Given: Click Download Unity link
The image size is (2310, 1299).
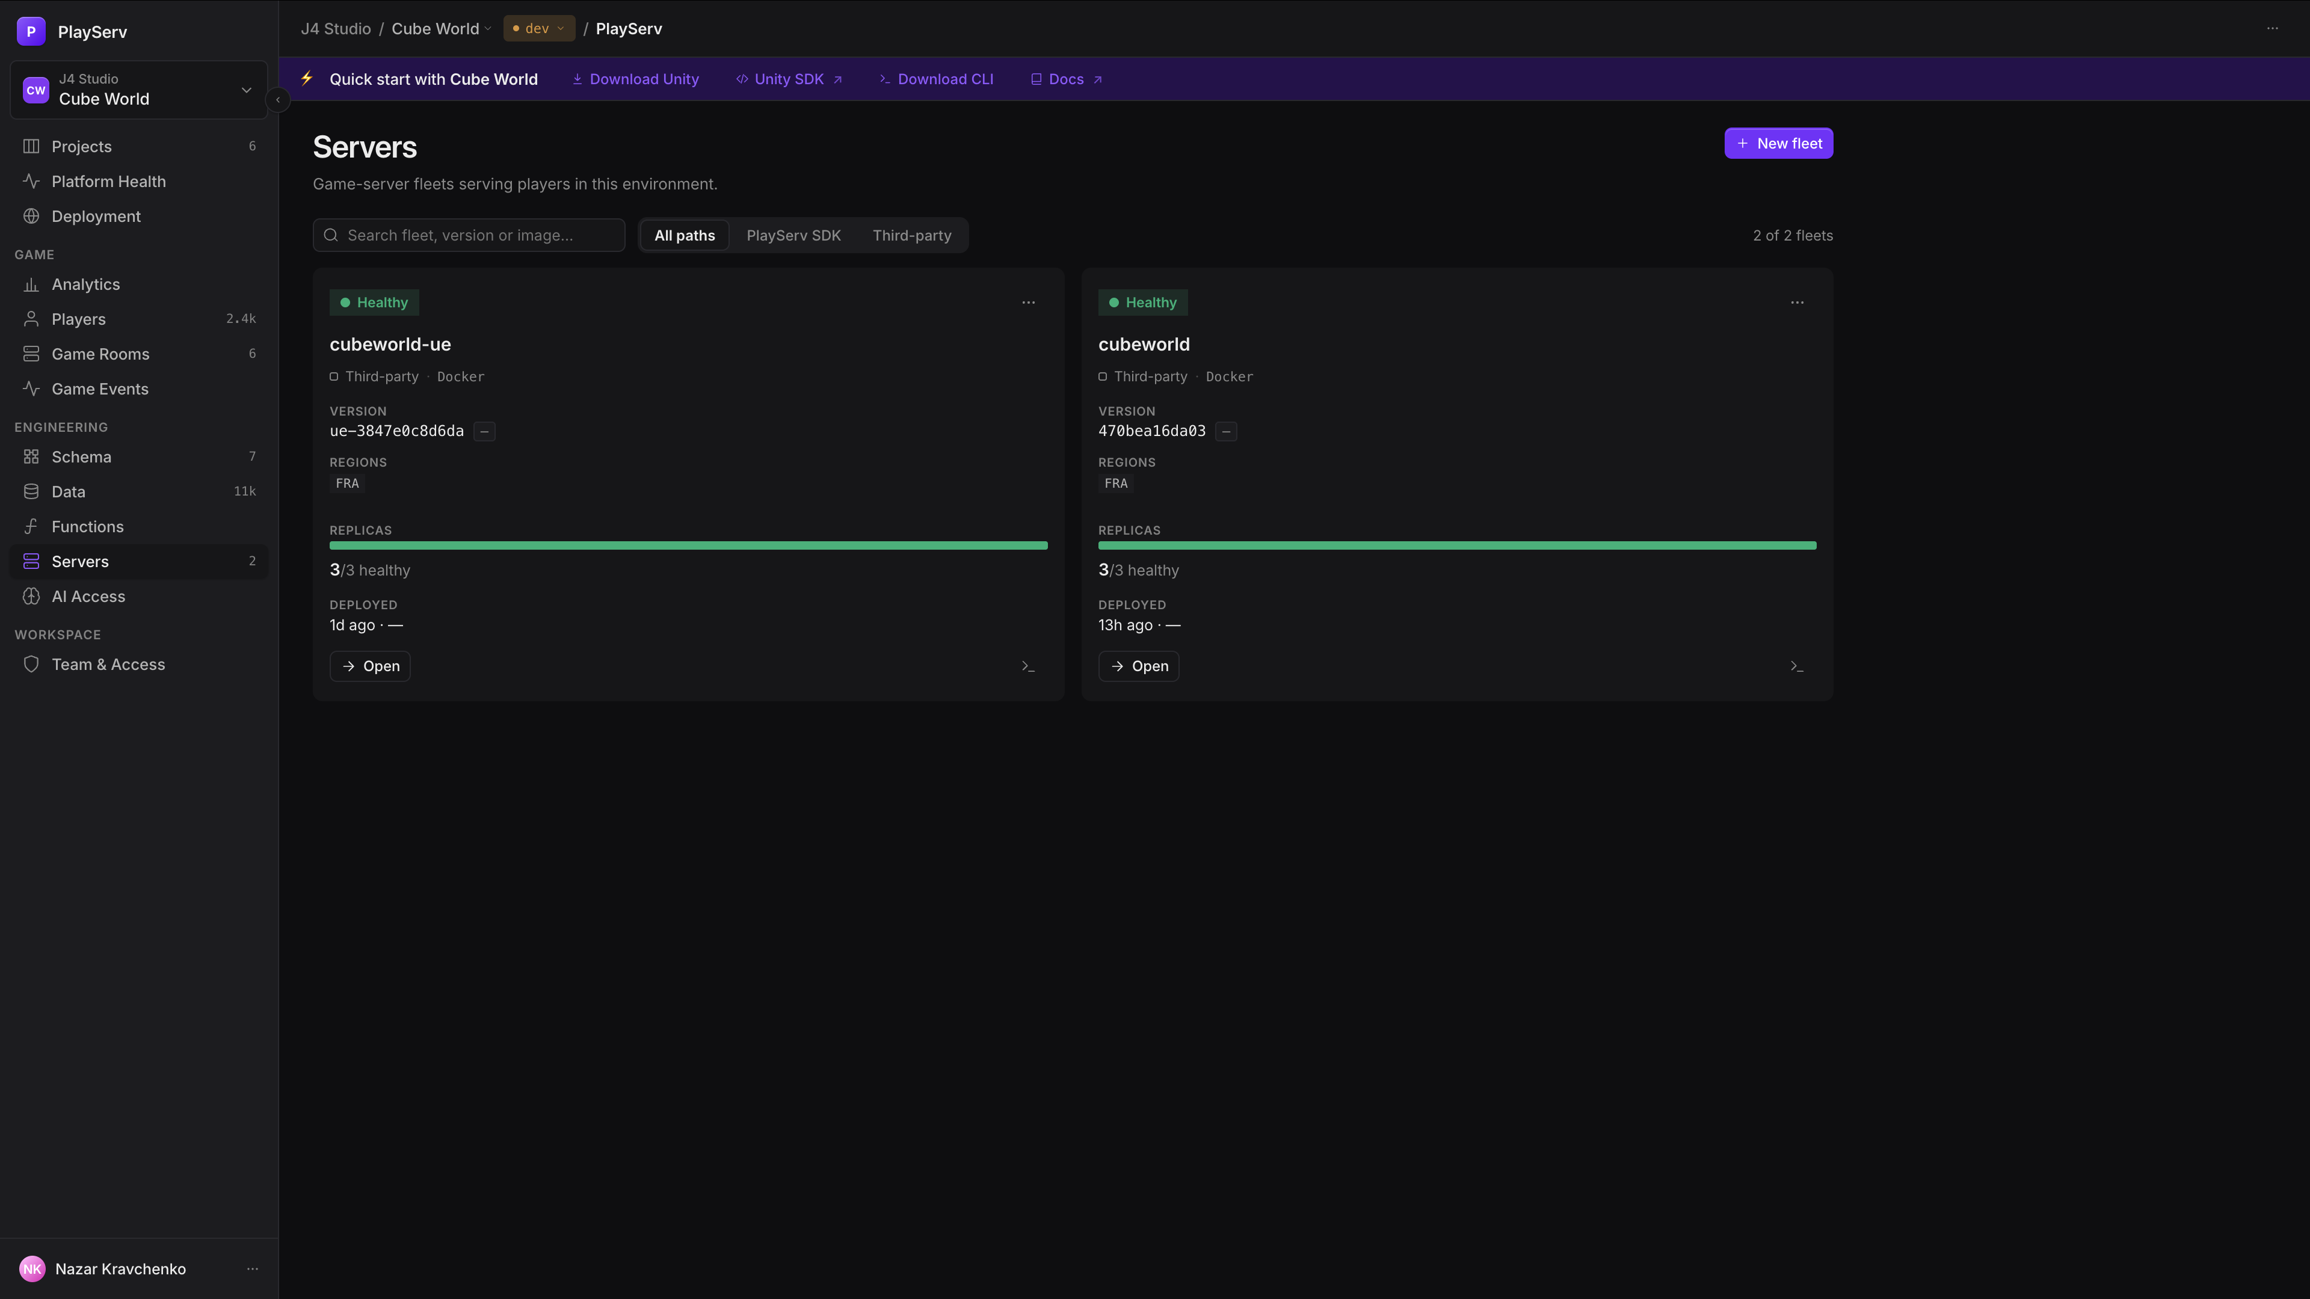Looking at the screenshot, I should point(636,79).
